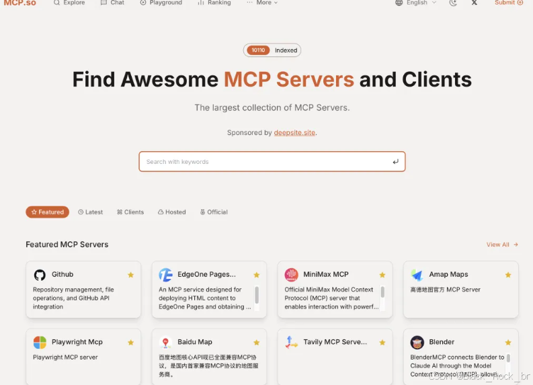Open the Playwright Mcp card title
The image size is (533, 385).
point(77,342)
